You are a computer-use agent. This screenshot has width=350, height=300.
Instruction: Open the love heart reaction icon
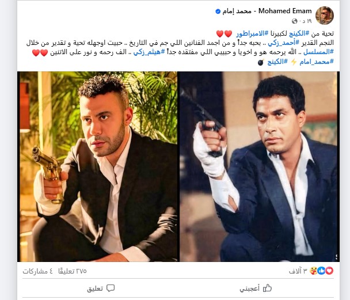329,271
